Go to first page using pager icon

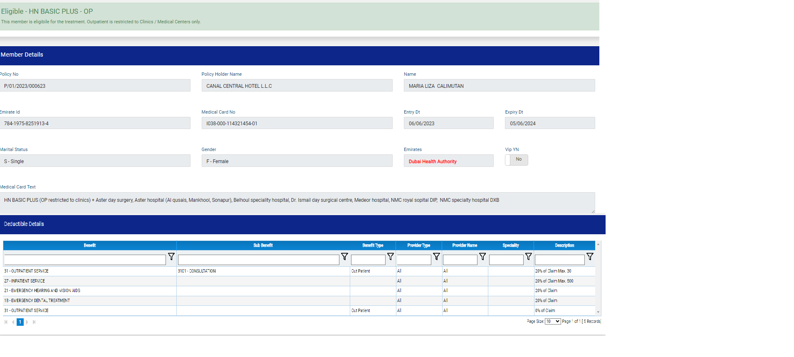6,322
